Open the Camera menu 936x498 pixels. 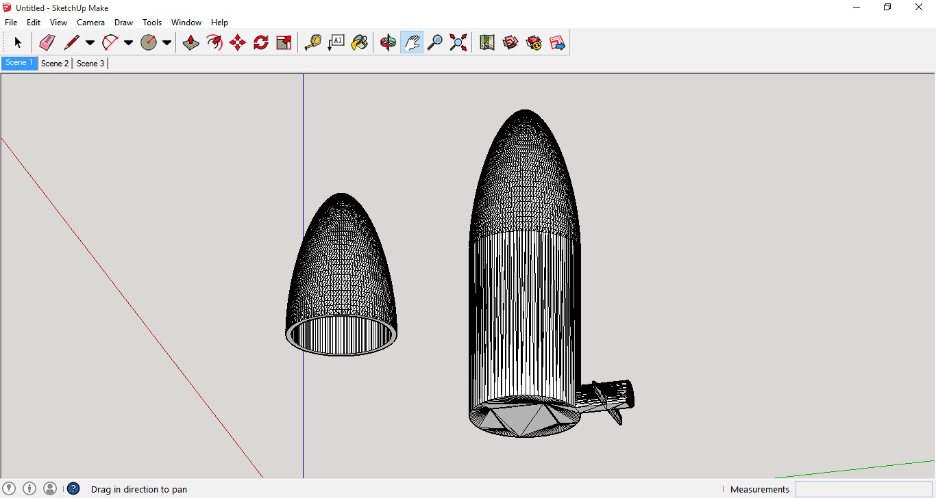(90, 23)
